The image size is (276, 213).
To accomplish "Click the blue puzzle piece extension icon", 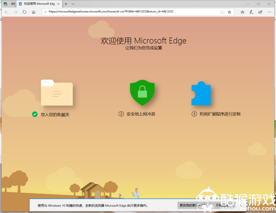I will (x=201, y=93).
